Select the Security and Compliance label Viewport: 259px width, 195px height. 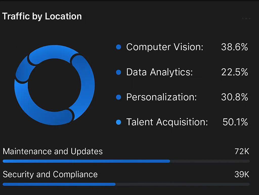point(50,174)
